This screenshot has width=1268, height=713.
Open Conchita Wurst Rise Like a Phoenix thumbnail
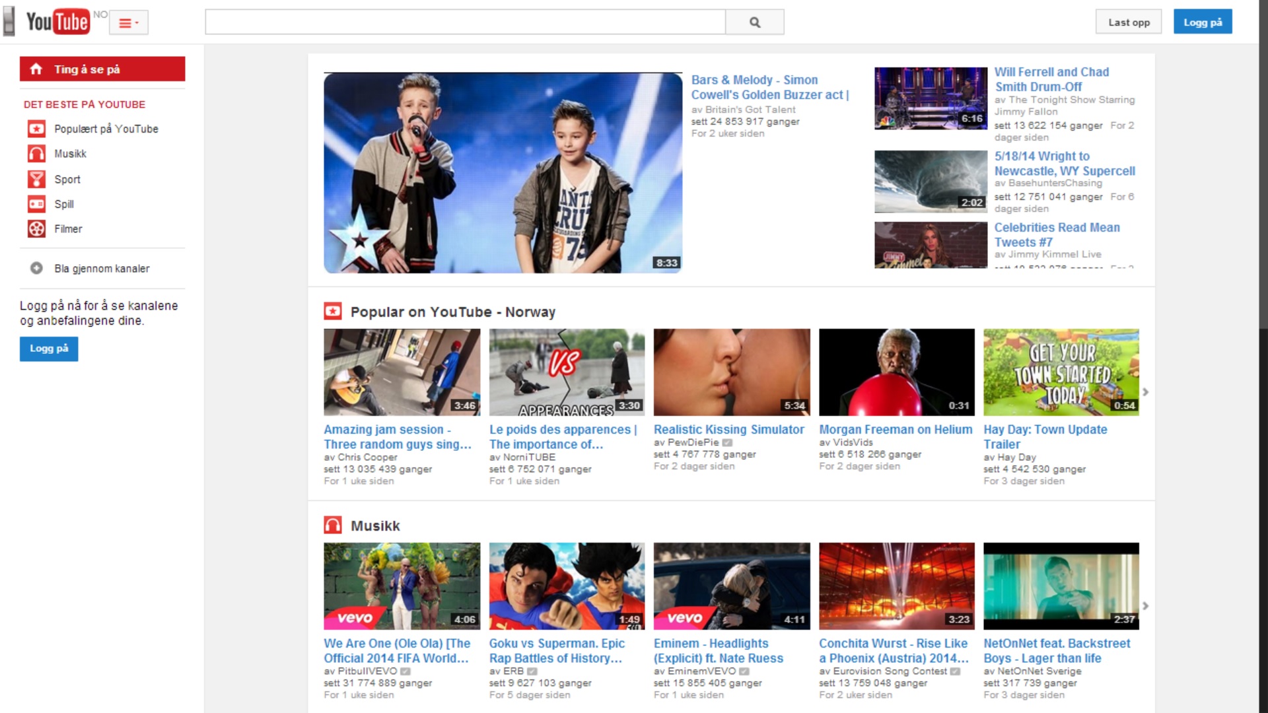(897, 586)
